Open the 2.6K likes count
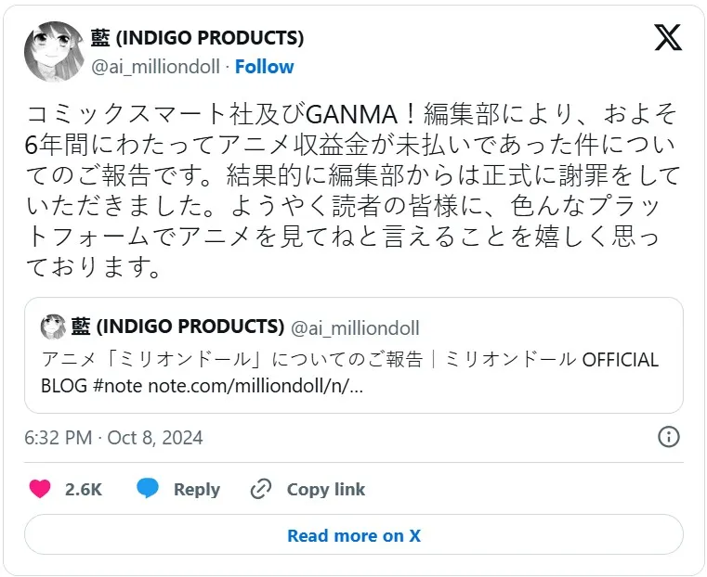Image resolution: width=707 pixels, height=577 pixels. 84,489
